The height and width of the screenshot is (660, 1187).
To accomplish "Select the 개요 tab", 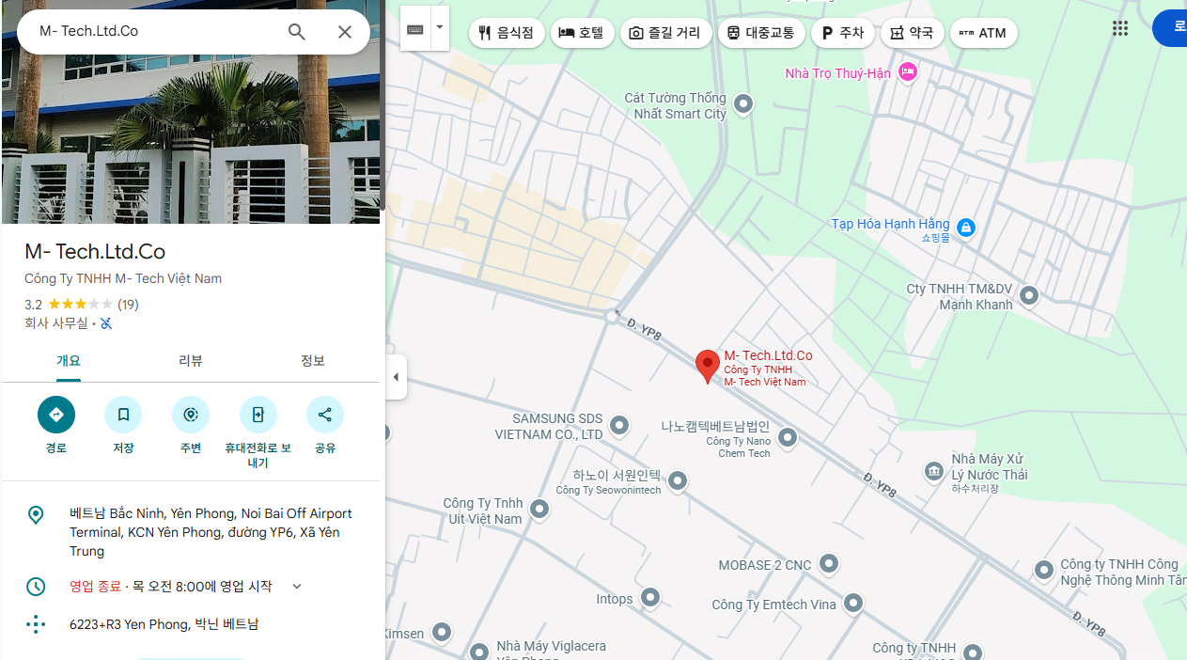I will [x=69, y=361].
